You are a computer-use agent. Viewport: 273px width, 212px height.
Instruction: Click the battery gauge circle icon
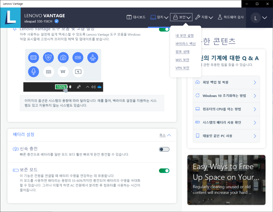pos(78,58)
